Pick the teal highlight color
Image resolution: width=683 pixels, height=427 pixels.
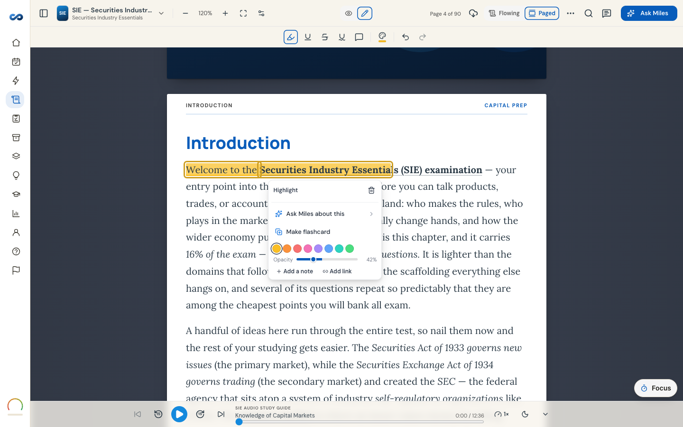tap(339, 249)
